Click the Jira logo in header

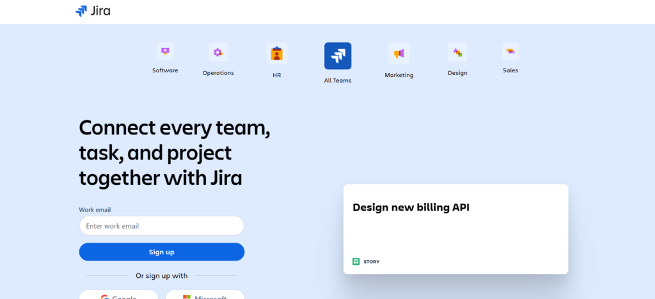click(x=93, y=11)
